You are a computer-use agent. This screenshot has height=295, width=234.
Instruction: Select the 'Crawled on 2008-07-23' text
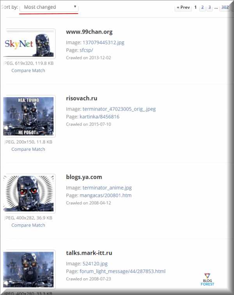tap(89, 279)
